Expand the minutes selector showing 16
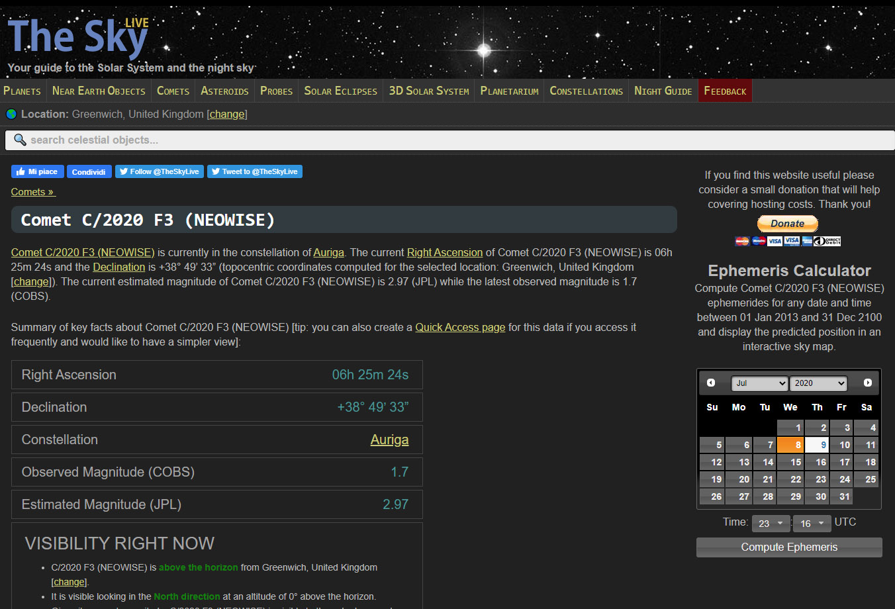 [x=812, y=524]
